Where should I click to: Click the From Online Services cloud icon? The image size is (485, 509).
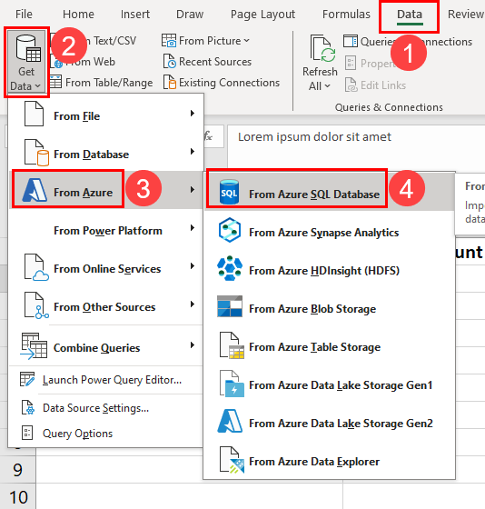(36, 267)
